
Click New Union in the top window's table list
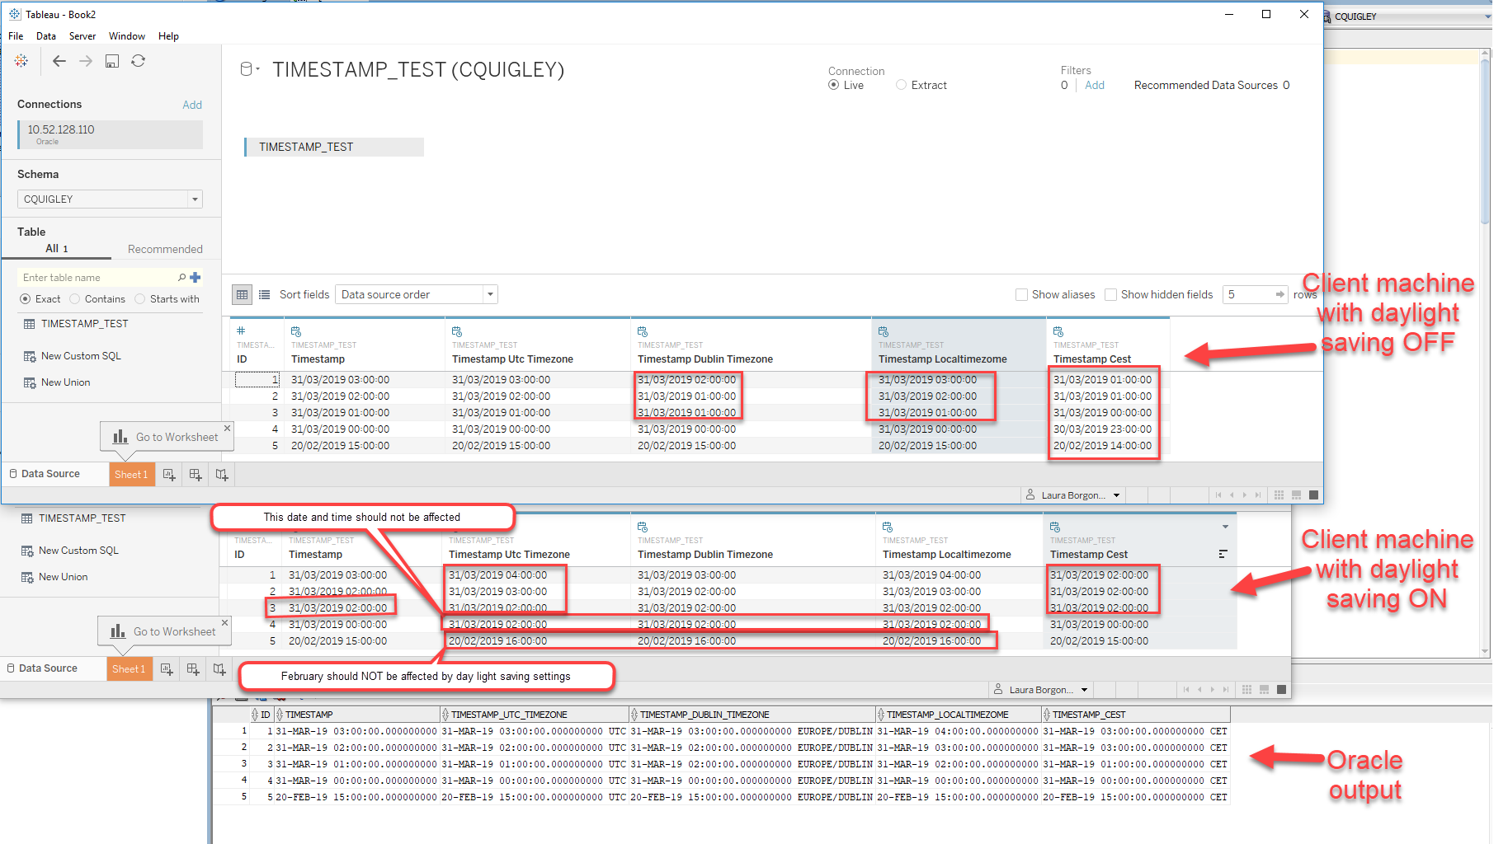pos(65,382)
